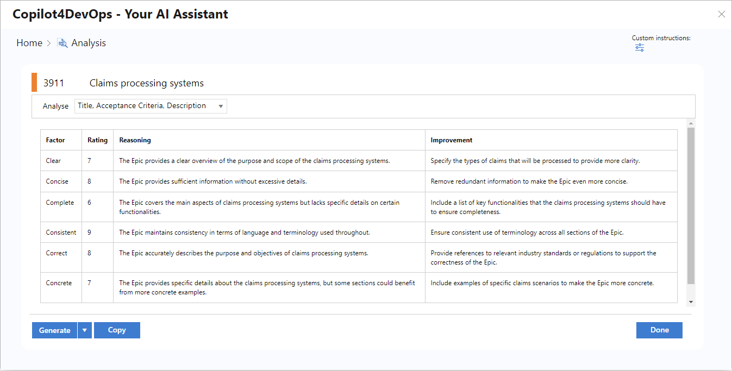
Task: Expand the Generate button's arrow menu
Action: click(84, 330)
